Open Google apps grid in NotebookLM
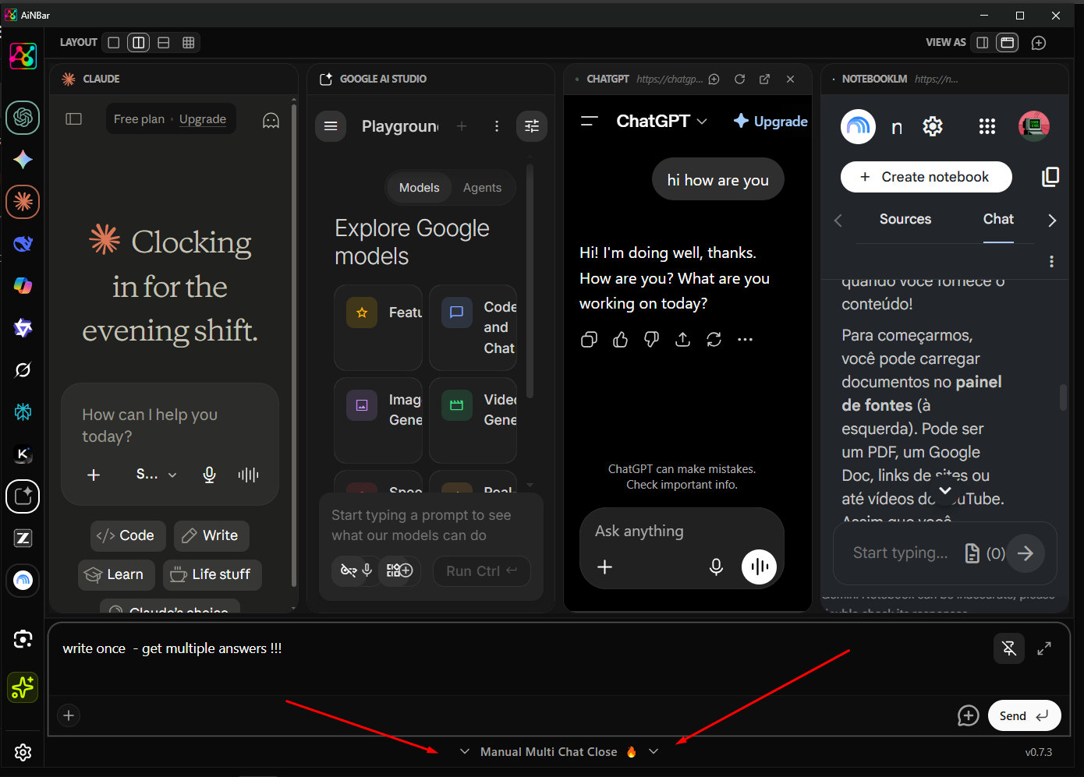Image resolution: width=1084 pixels, height=777 pixels. pos(987,126)
